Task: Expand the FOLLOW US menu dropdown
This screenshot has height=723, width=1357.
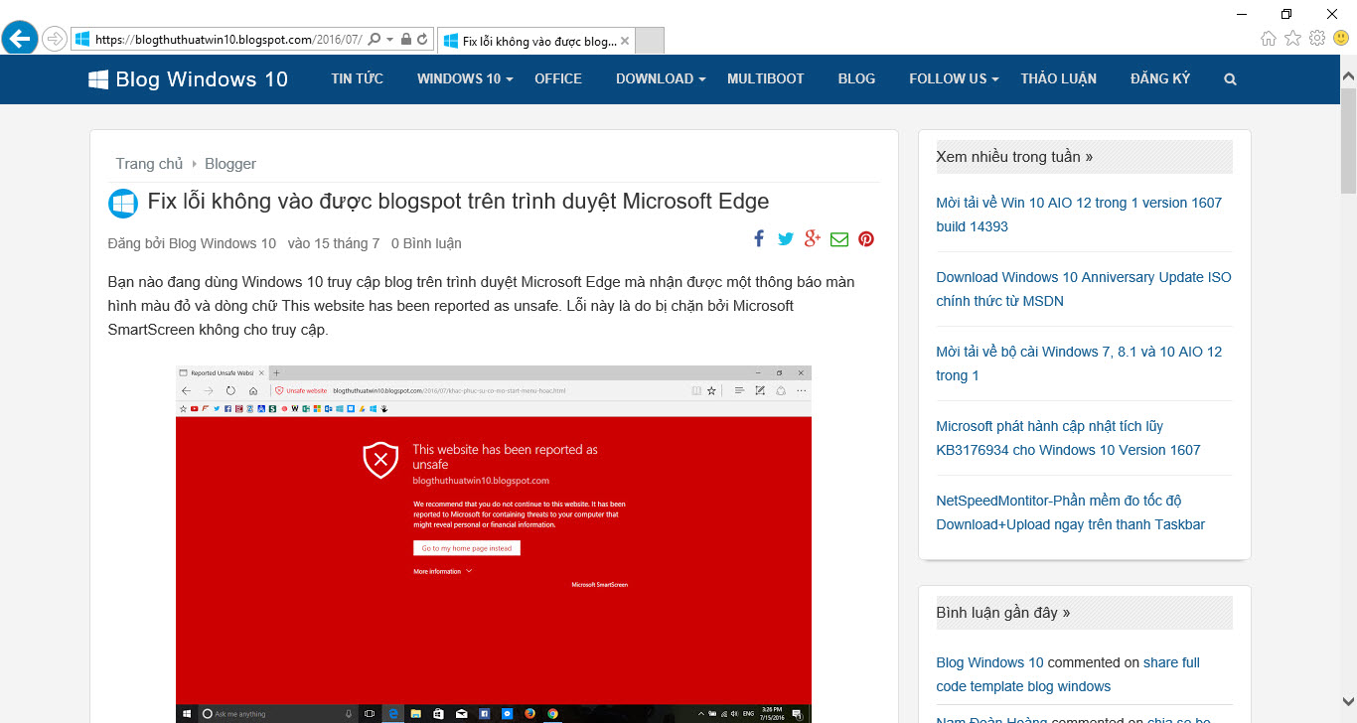Action: (x=954, y=78)
